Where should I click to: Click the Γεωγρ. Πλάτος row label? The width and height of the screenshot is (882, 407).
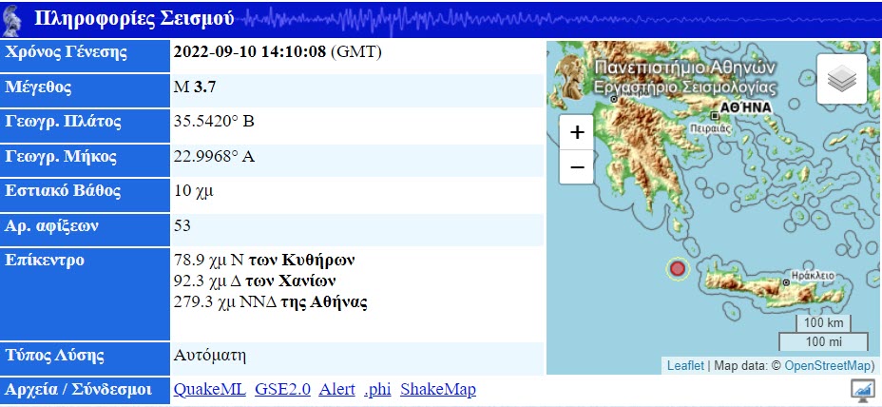63,122
